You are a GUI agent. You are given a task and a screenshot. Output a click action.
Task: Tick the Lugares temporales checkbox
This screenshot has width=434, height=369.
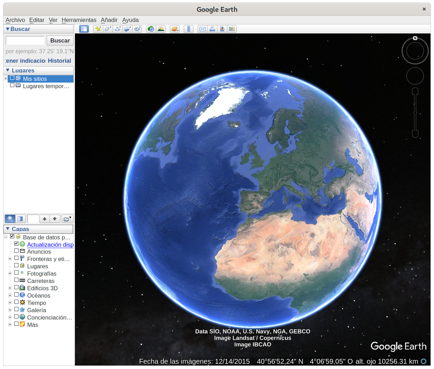[x=12, y=85]
